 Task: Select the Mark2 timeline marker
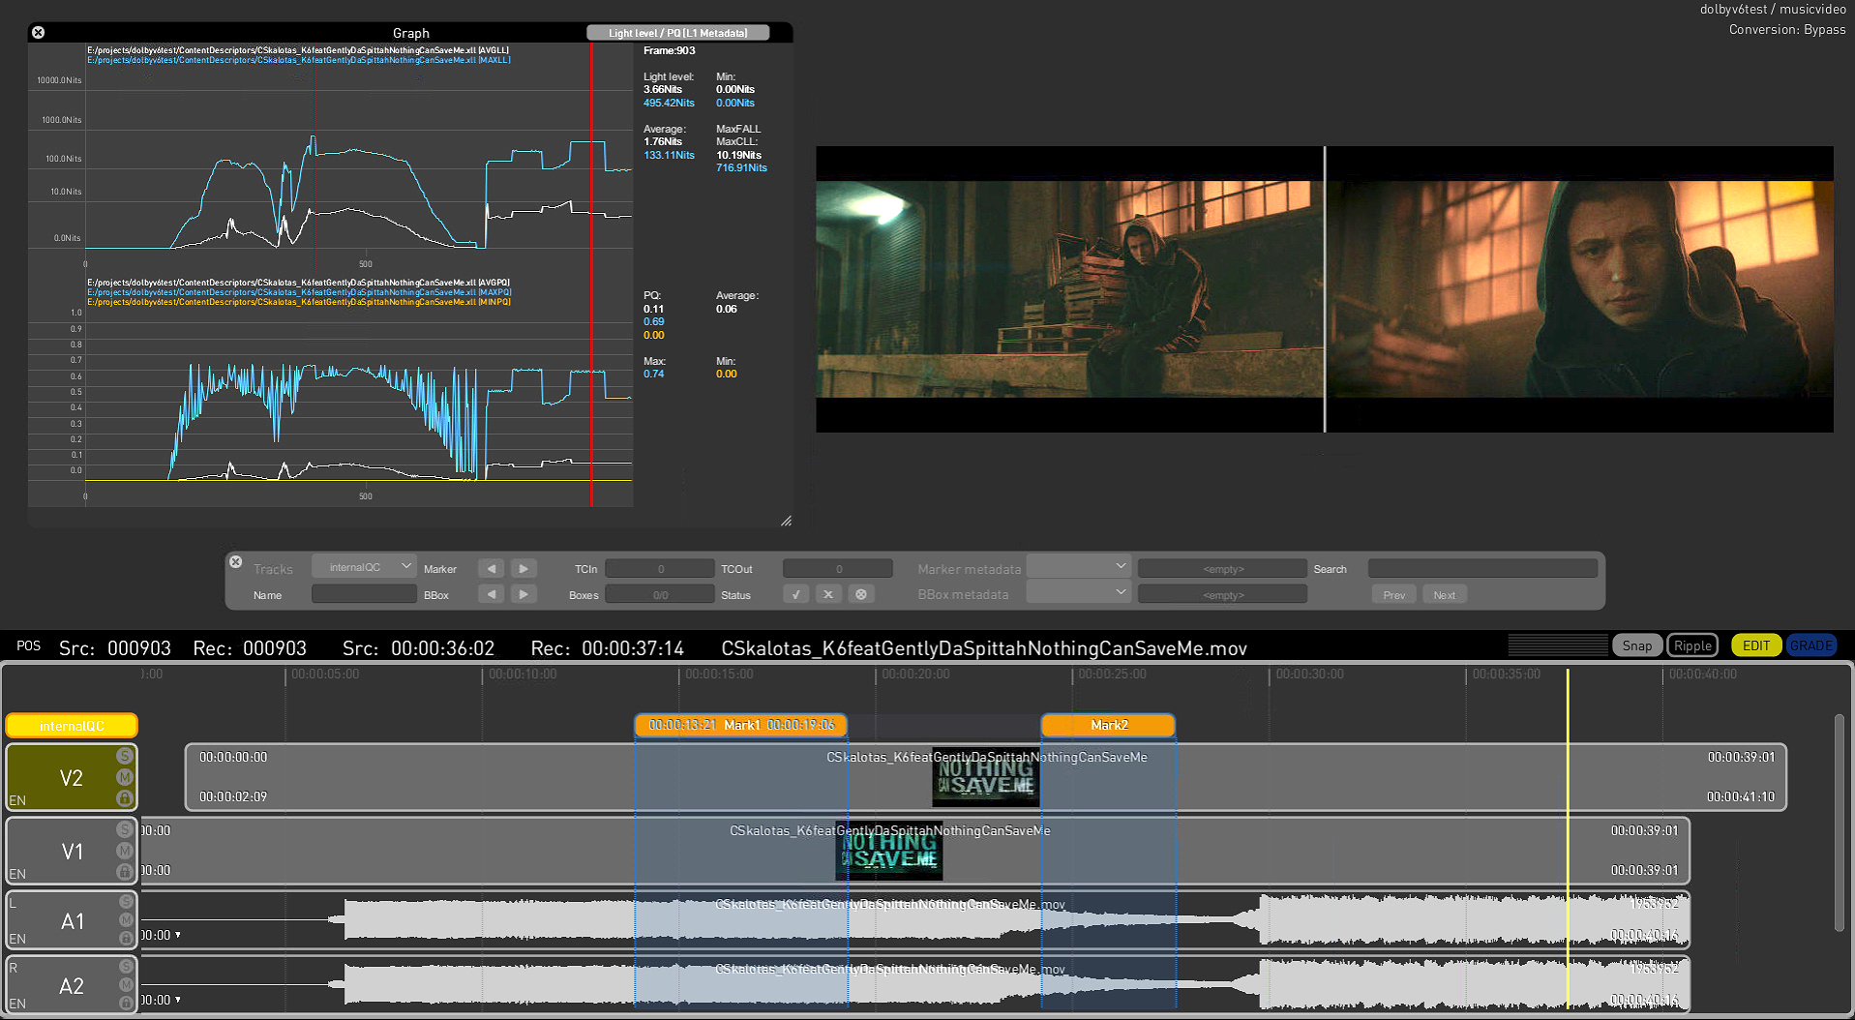click(1108, 725)
